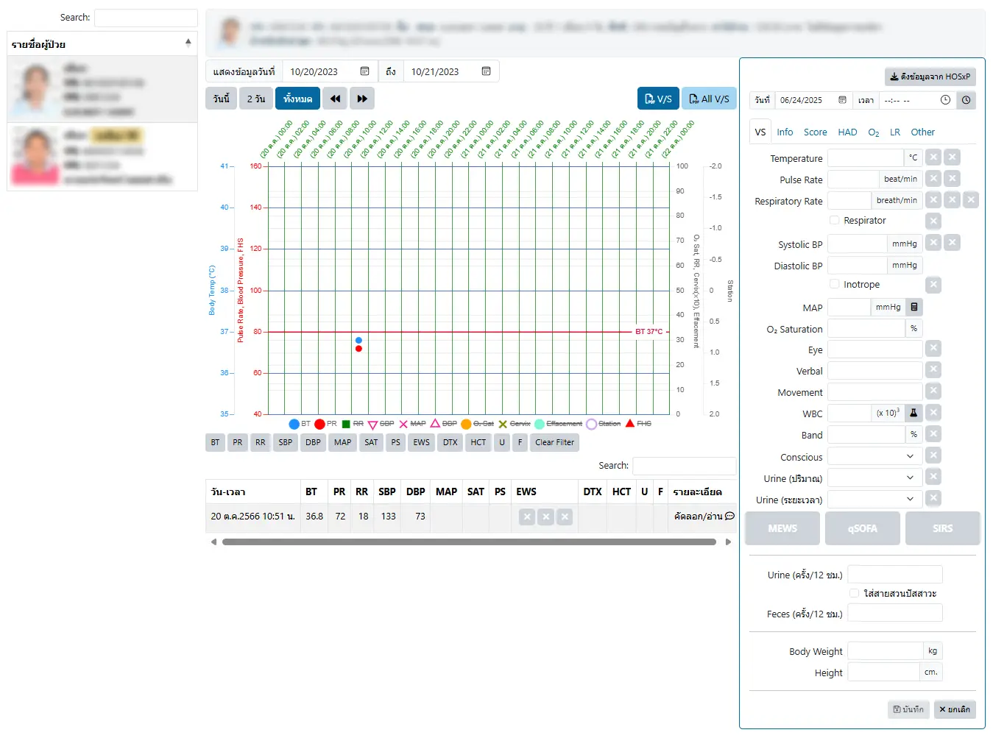Click the V/S document button
Image resolution: width=993 pixels, height=738 pixels.
[x=658, y=99]
